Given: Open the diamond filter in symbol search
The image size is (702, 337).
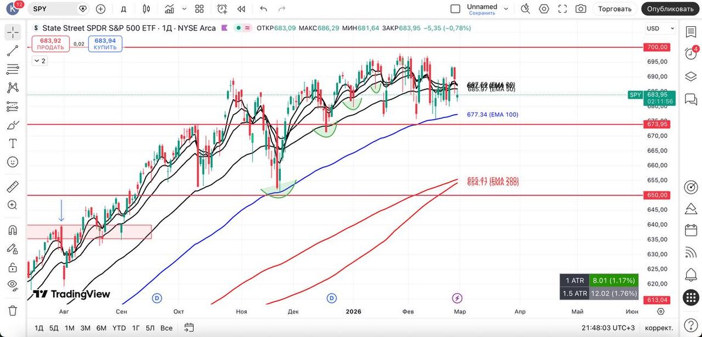Looking at the screenshot, I should 82,9.
